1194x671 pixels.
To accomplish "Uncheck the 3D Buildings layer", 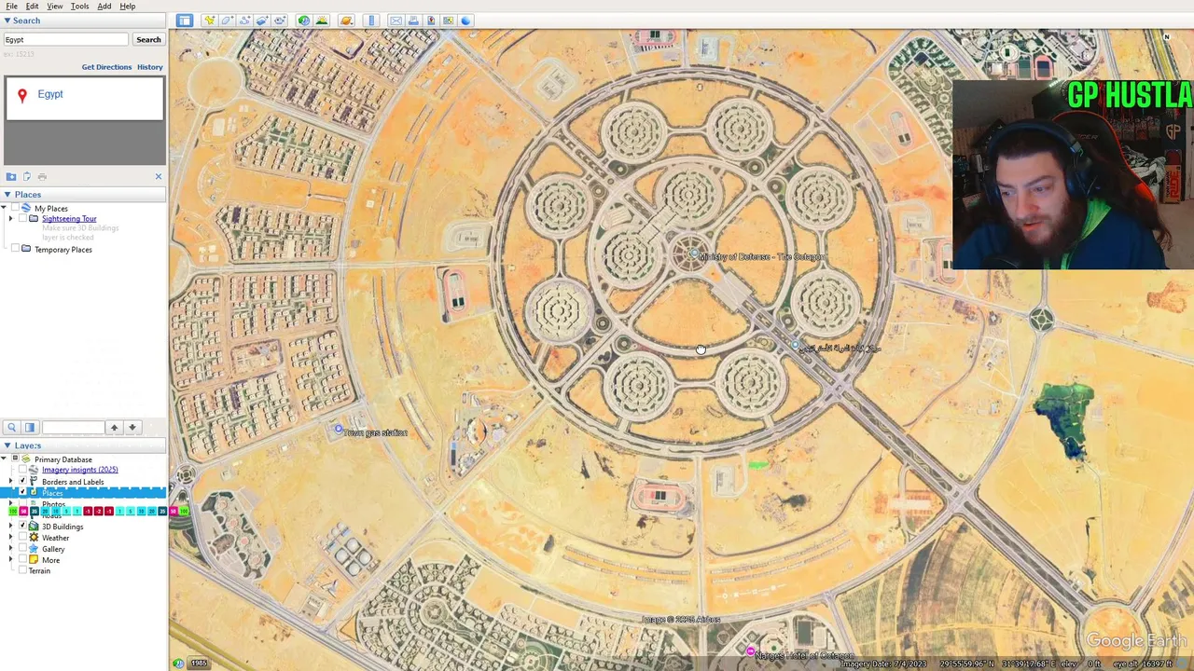I will point(22,527).
